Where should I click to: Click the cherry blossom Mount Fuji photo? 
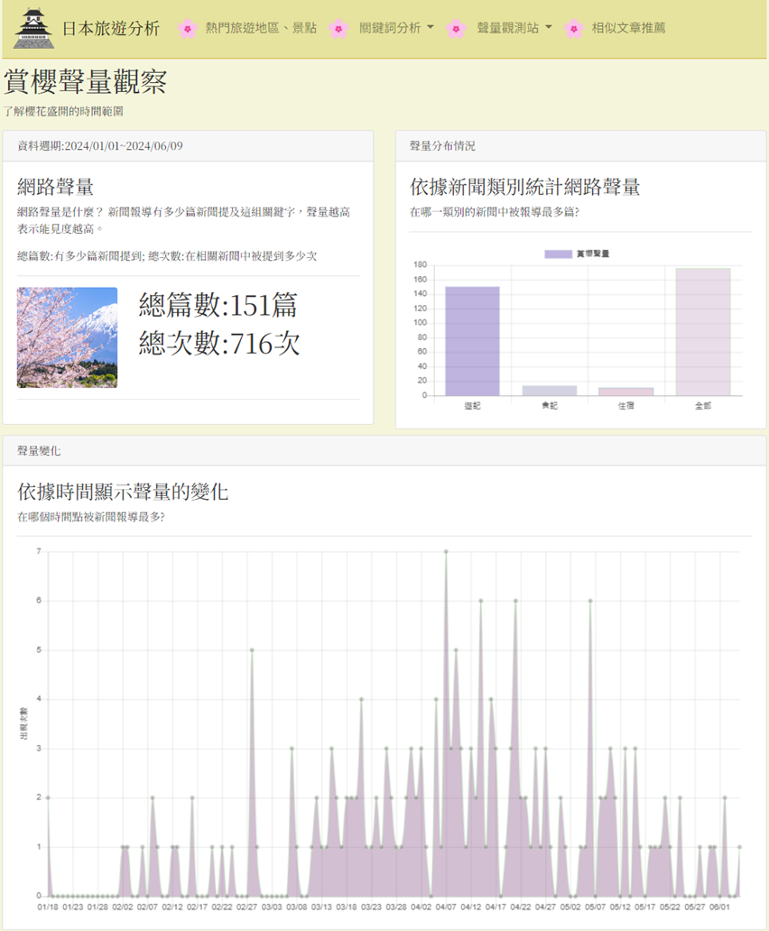click(x=67, y=337)
